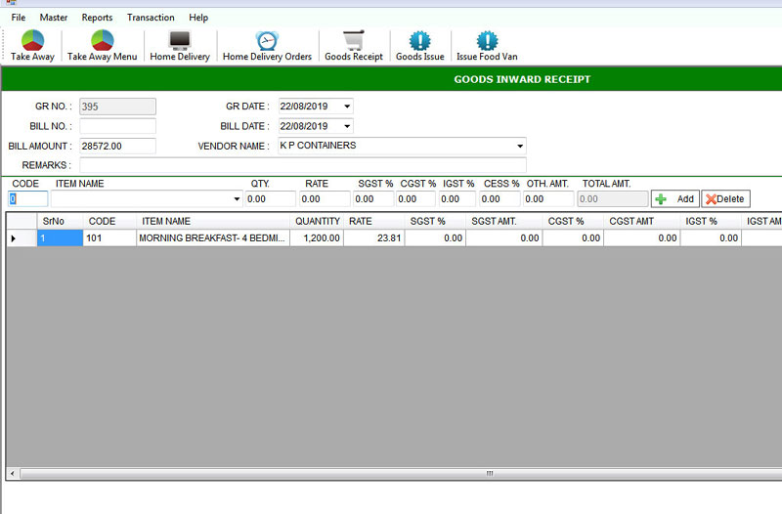Expand the GR Date dropdown

pos(347,106)
